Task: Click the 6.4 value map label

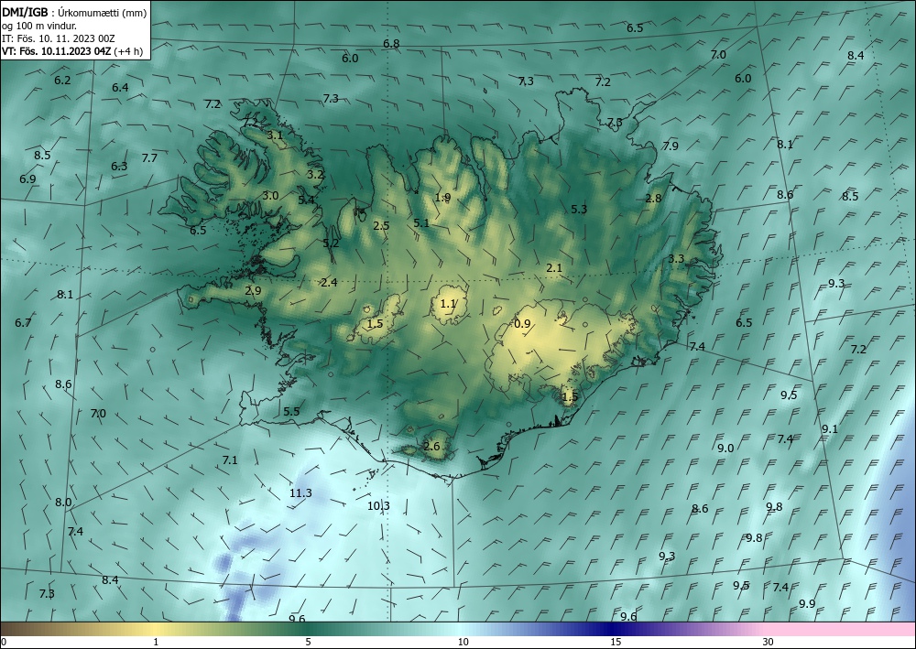Action: point(120,88)
